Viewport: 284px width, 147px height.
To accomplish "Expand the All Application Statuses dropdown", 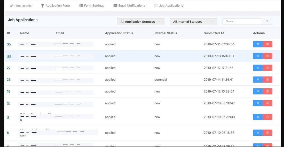I will (x=140, y=21).
